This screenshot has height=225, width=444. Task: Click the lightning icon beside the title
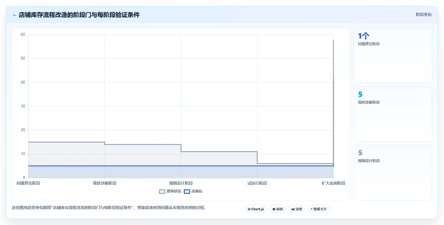click(x=14, y=15)
